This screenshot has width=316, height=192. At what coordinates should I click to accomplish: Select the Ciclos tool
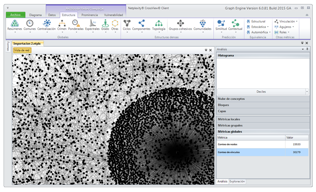(127, 26)
